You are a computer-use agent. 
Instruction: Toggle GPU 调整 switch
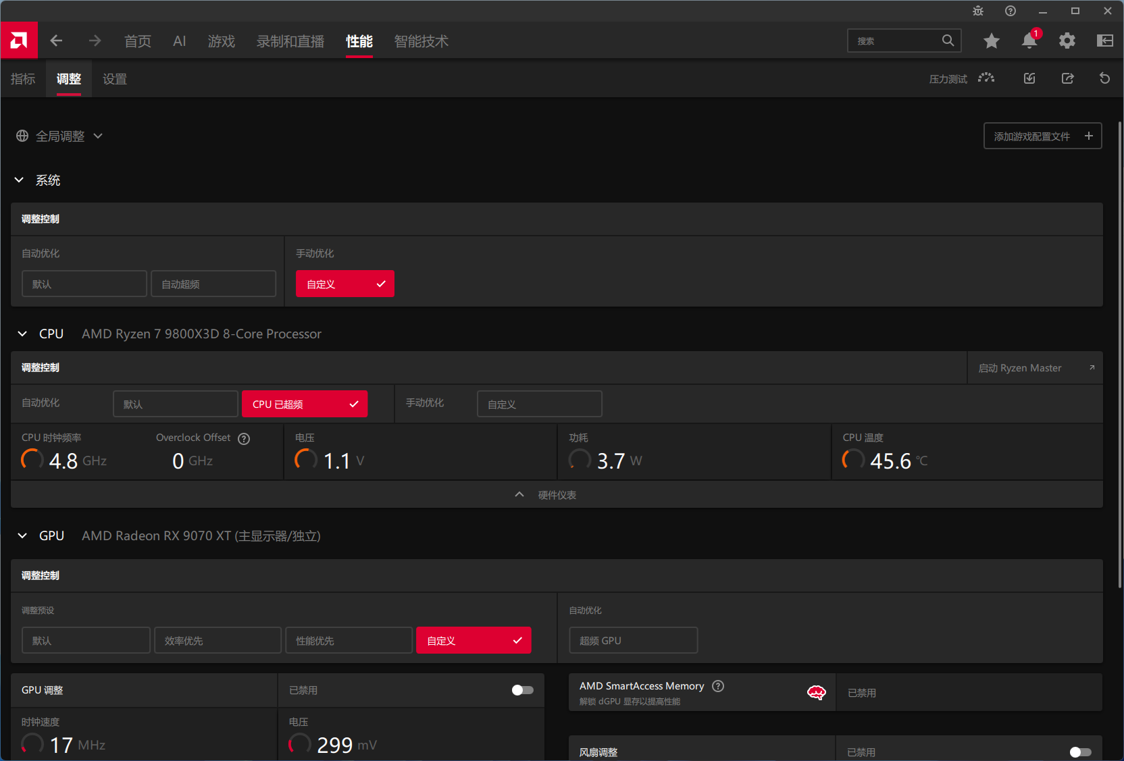click(522, 690)
